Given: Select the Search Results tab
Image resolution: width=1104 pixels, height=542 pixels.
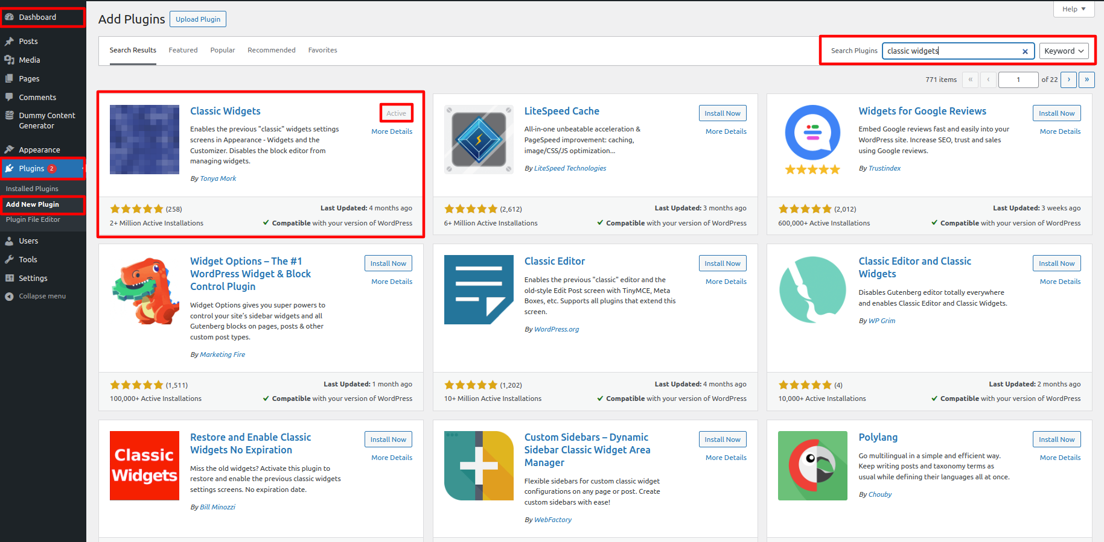Looking at the screenshot, I should [x=133, y=50].
